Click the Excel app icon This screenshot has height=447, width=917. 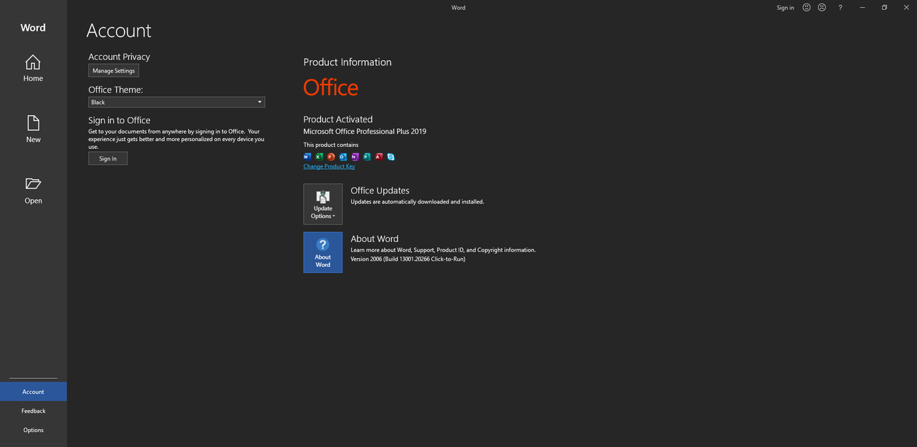point(319,156)
